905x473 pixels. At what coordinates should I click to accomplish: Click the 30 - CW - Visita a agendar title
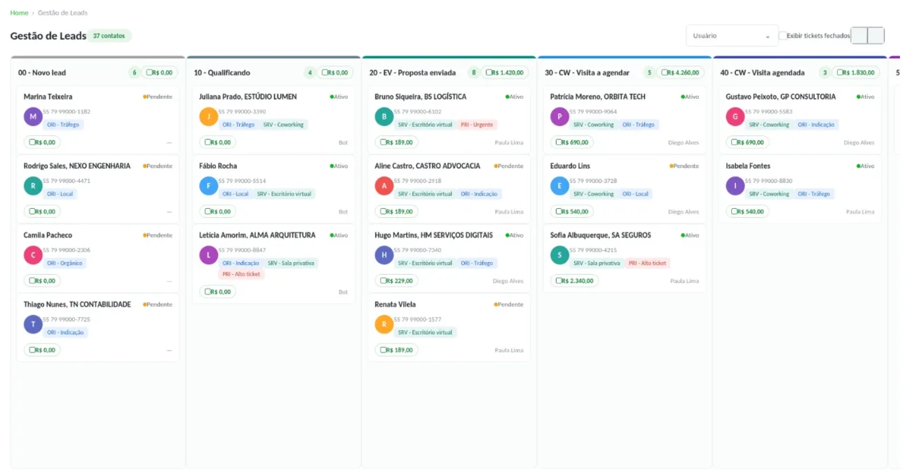587,73
